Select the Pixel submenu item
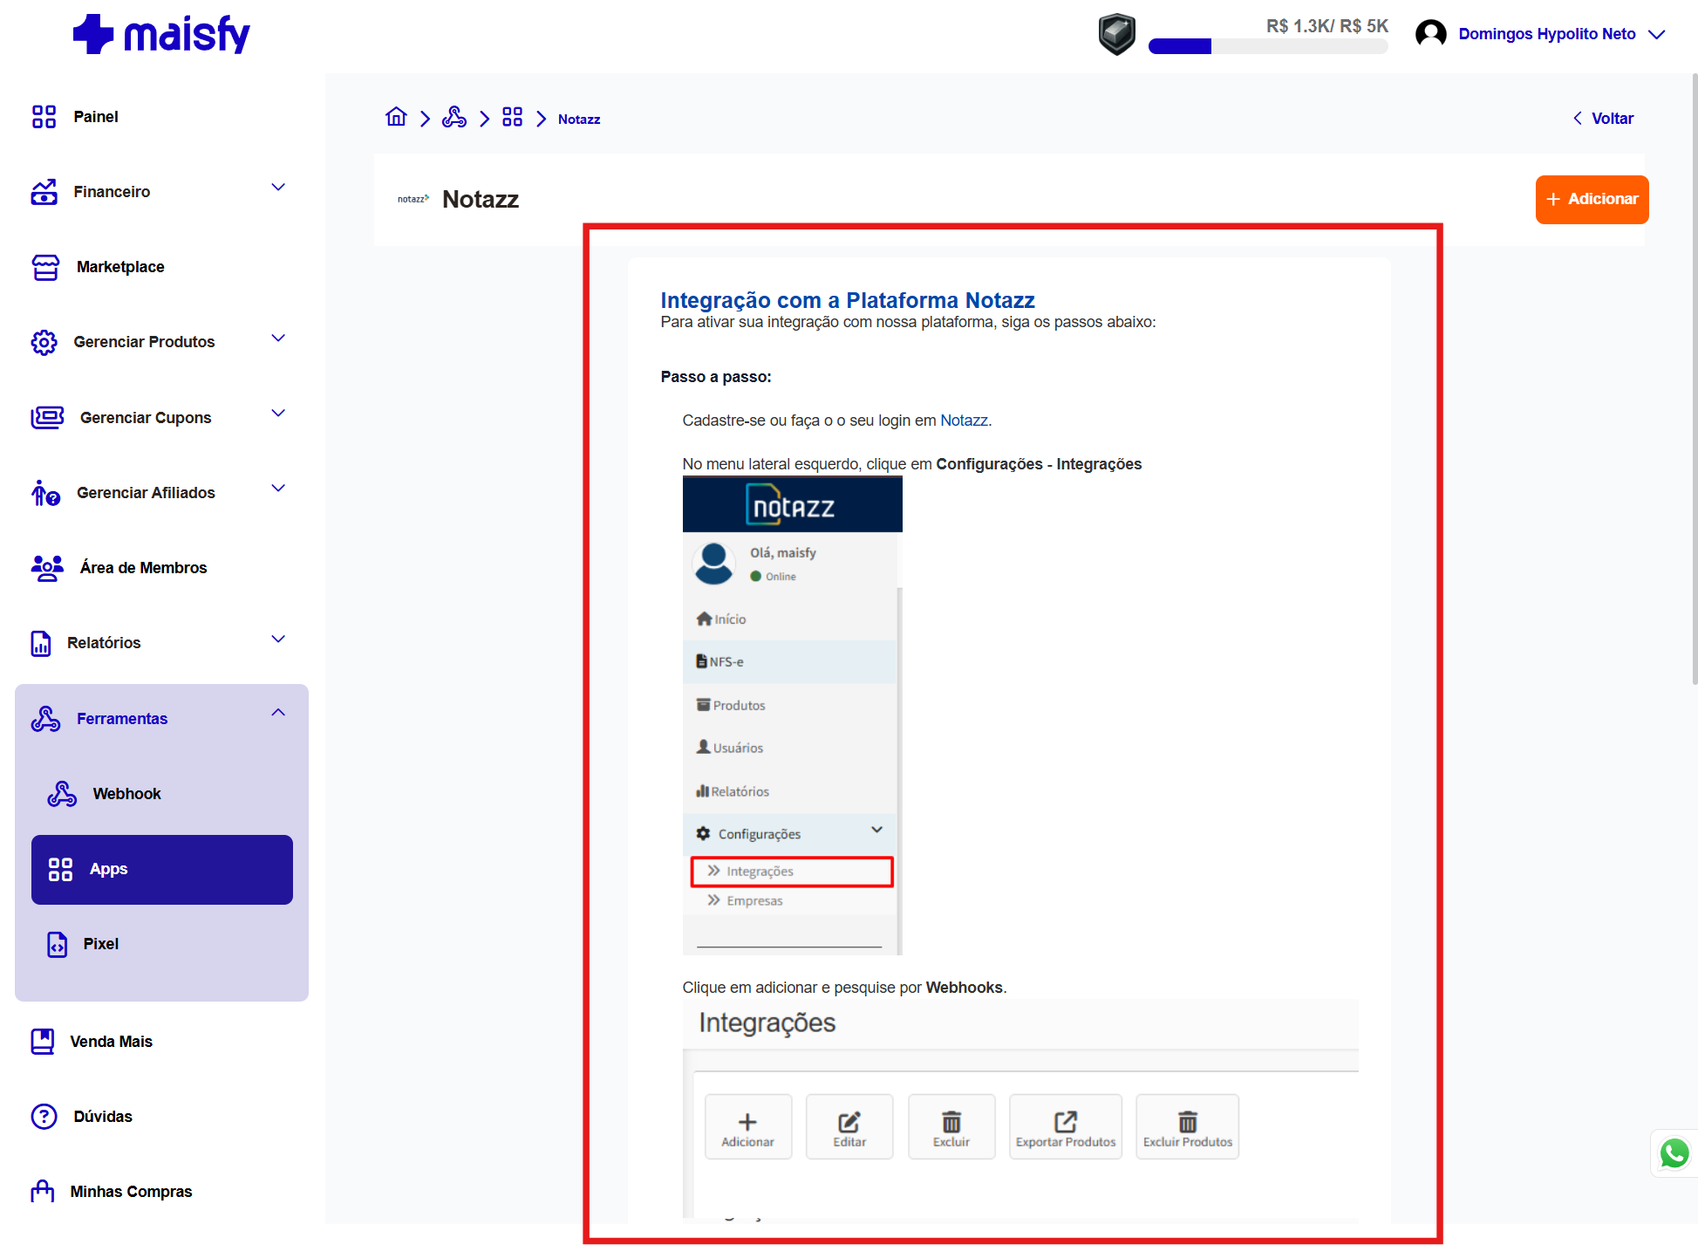Screen dimensions: 1698x1245 (161, 944)
